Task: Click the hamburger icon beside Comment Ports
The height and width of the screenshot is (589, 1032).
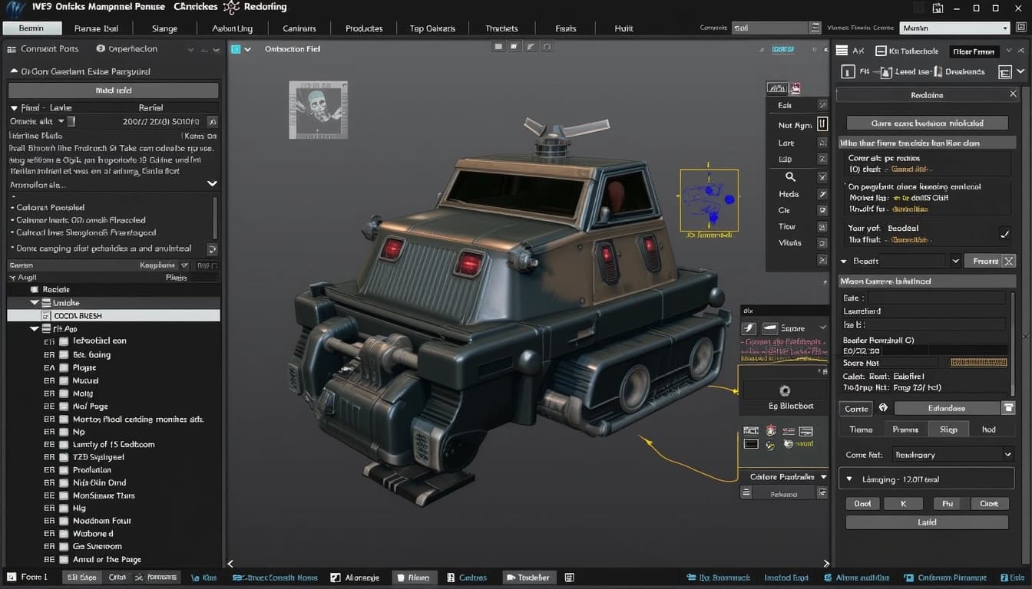Action: pos(12,49)
